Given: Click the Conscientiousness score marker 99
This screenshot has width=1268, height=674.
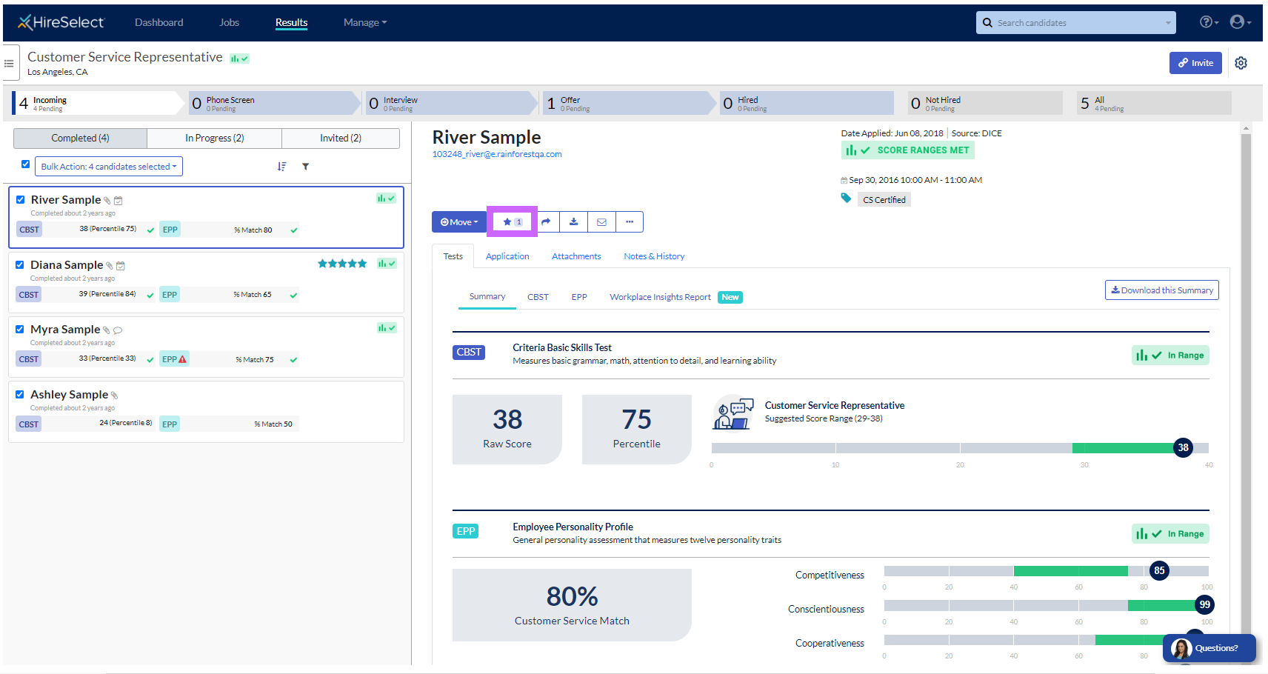Looking at the screenshot, I should click(x=1205, y=604).
